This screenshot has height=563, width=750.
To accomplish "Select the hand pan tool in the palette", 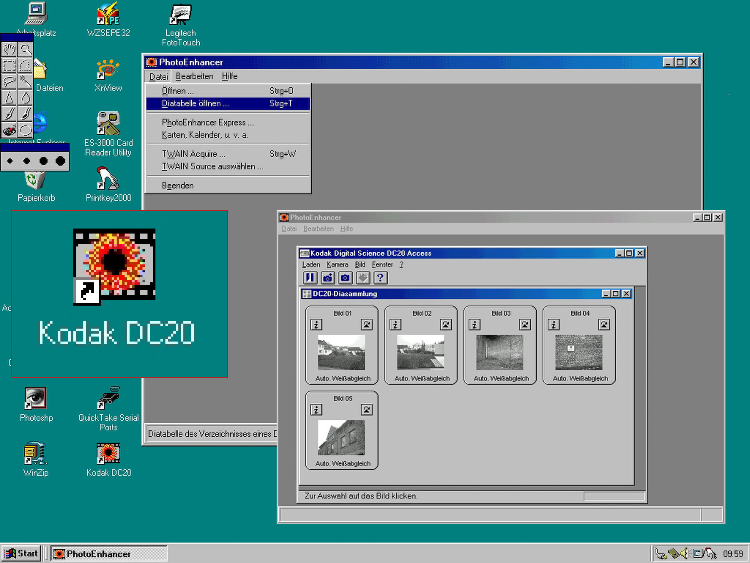I will (9, 49).
